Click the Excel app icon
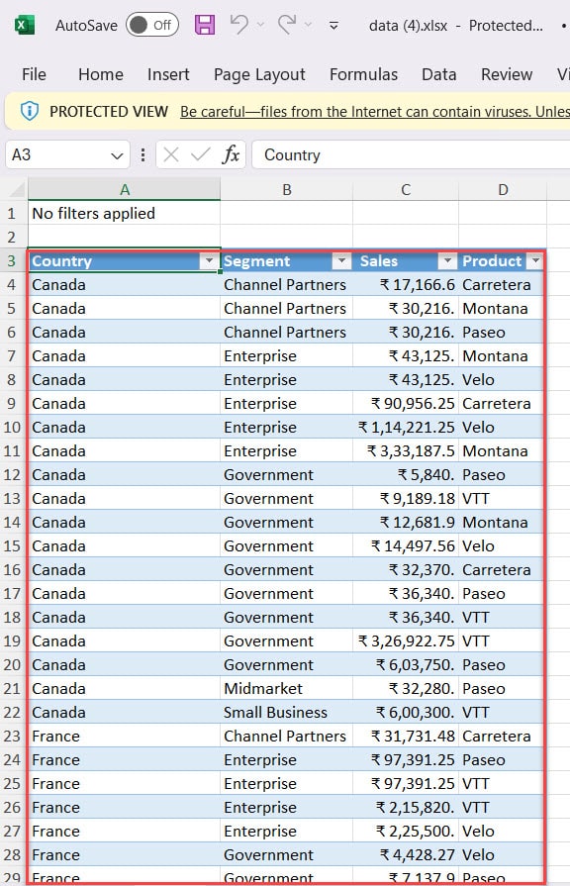 coord(25,26)
